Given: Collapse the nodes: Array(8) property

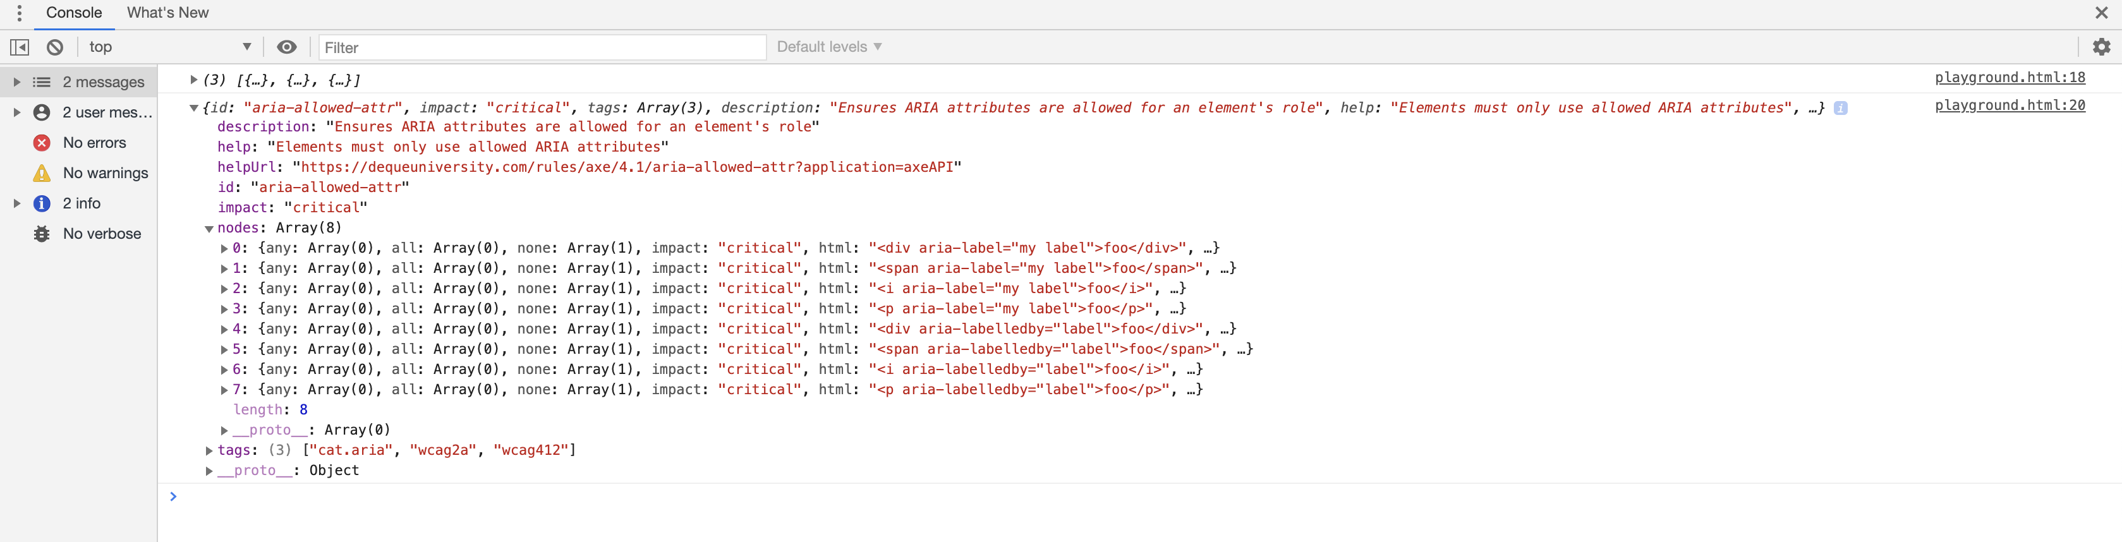Looking at the screenshot, I should tap(209, 229).
